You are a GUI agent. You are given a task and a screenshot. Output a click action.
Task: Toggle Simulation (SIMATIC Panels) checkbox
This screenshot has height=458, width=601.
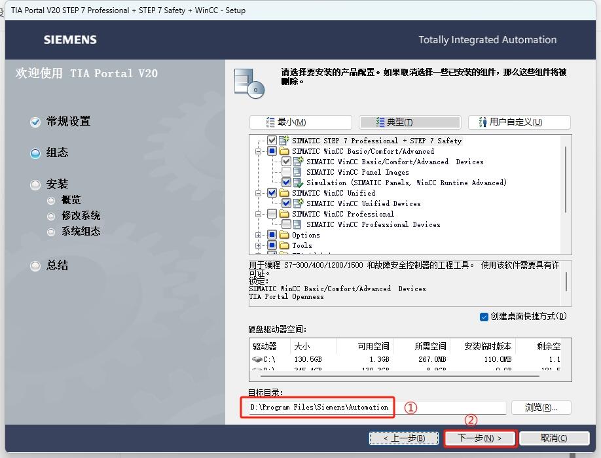pyautogui.click(x=286, y=183)
